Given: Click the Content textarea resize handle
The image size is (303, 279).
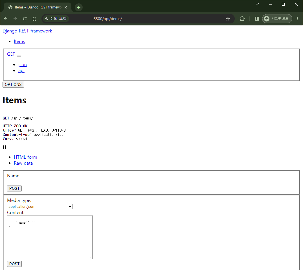Looking at the screenshot, I should pyautogui.click(x=91, y=258).
